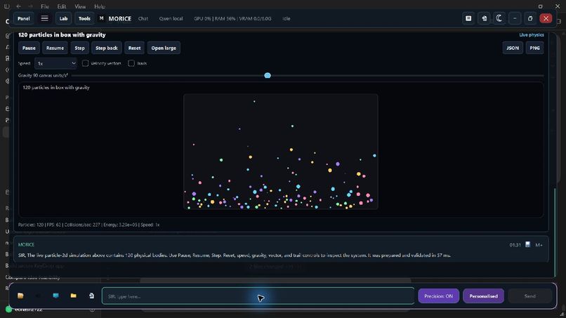The width and height of the screenshot is (566, 318).
Task: Click the restore window icon in MORICE bar
Action: [x=530, y=18]
